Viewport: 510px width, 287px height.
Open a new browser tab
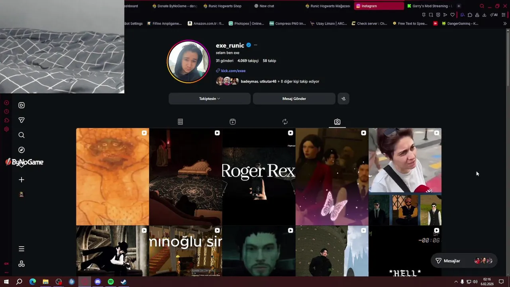[x=459, y=6]
